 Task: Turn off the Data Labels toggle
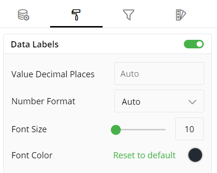[194, 44]
